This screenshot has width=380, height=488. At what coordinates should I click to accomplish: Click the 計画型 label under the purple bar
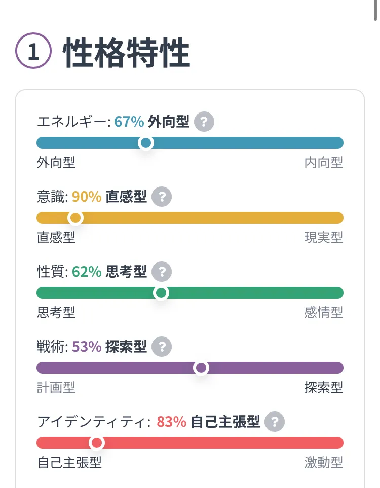pyautogui.click(x=56, y=388)
